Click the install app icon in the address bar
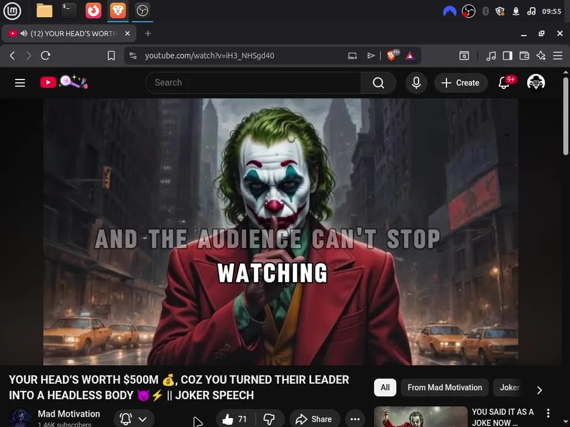The image size is (570, 427). (x=352, y=56)
